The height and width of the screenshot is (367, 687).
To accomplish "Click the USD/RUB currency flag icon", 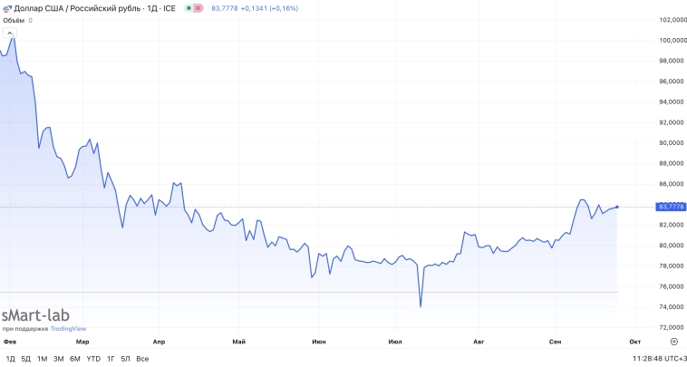I will coord(7,7).
